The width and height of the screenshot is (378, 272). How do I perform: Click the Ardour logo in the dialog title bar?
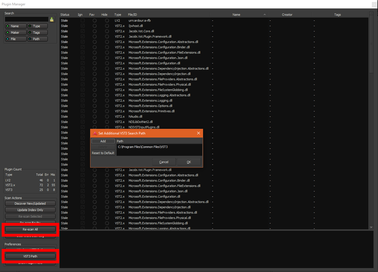pos(95,133)
